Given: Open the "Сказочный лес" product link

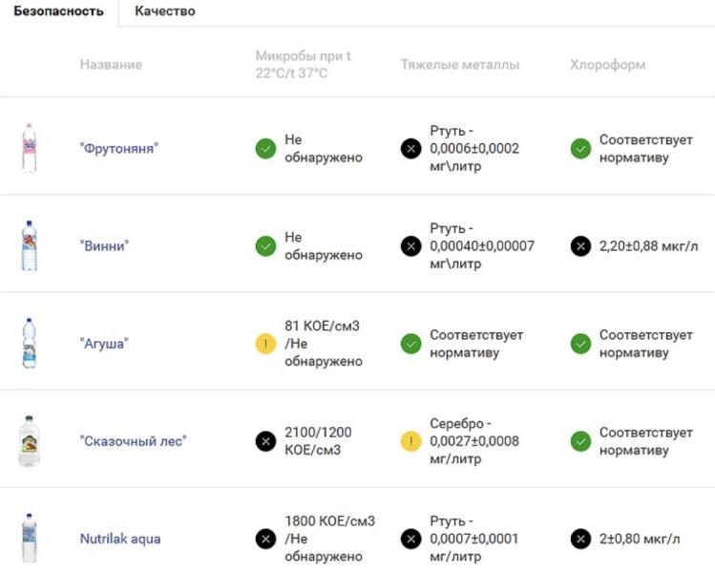Looking at the screenshot, I should click(133, 441).
